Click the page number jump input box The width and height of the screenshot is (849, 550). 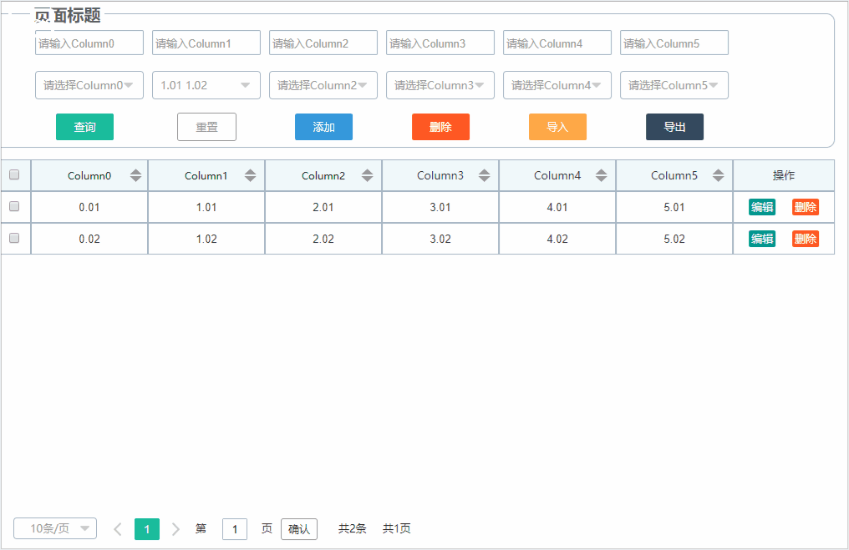click(235, 529)
